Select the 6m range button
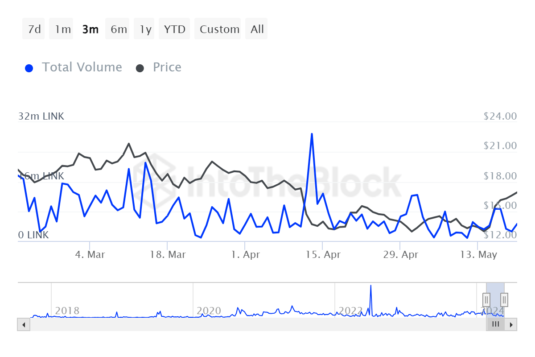Screen dimensions: 535x357 click(119, 29)
